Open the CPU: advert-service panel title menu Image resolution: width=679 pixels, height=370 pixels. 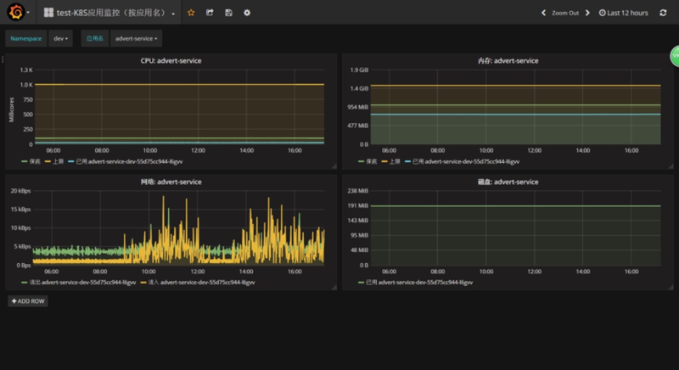[171, 61]
